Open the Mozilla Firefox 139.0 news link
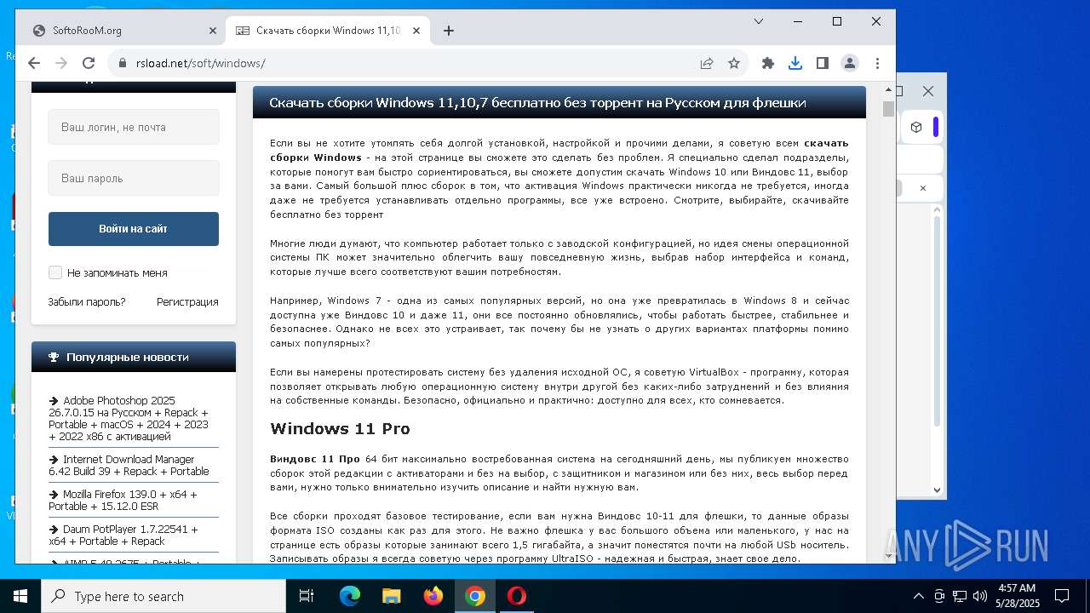The height and width of the screenshot is (613, 1090). [123, 500]
